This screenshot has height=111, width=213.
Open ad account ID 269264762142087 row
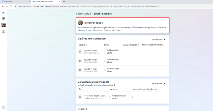(x=122, y=70)
